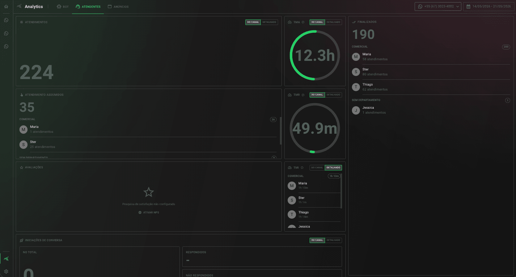Open the Bot tab
Screen dimensions: 516x277
coord(63,6)
